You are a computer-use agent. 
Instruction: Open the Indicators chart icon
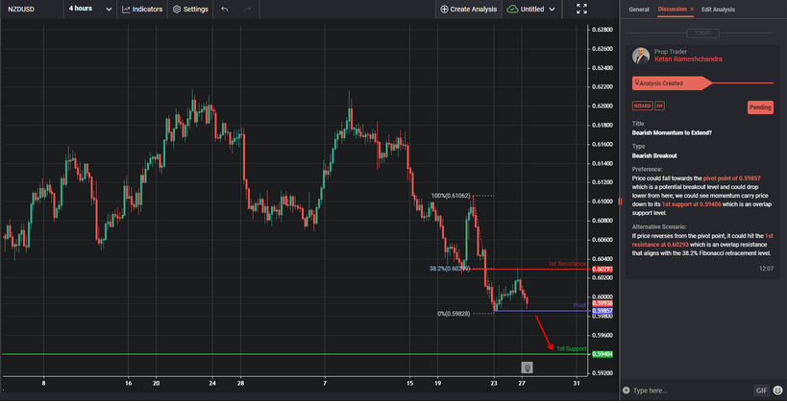[127, 10]
